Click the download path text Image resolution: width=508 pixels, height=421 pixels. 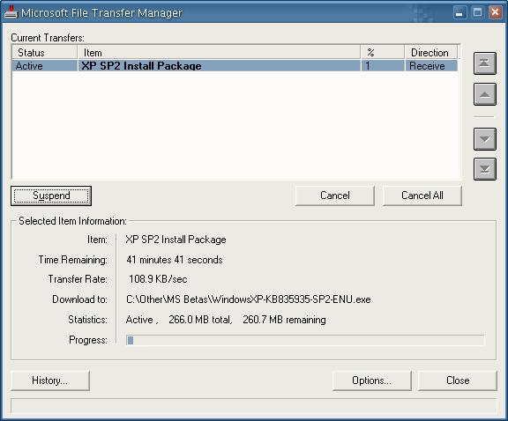[249, 299]
